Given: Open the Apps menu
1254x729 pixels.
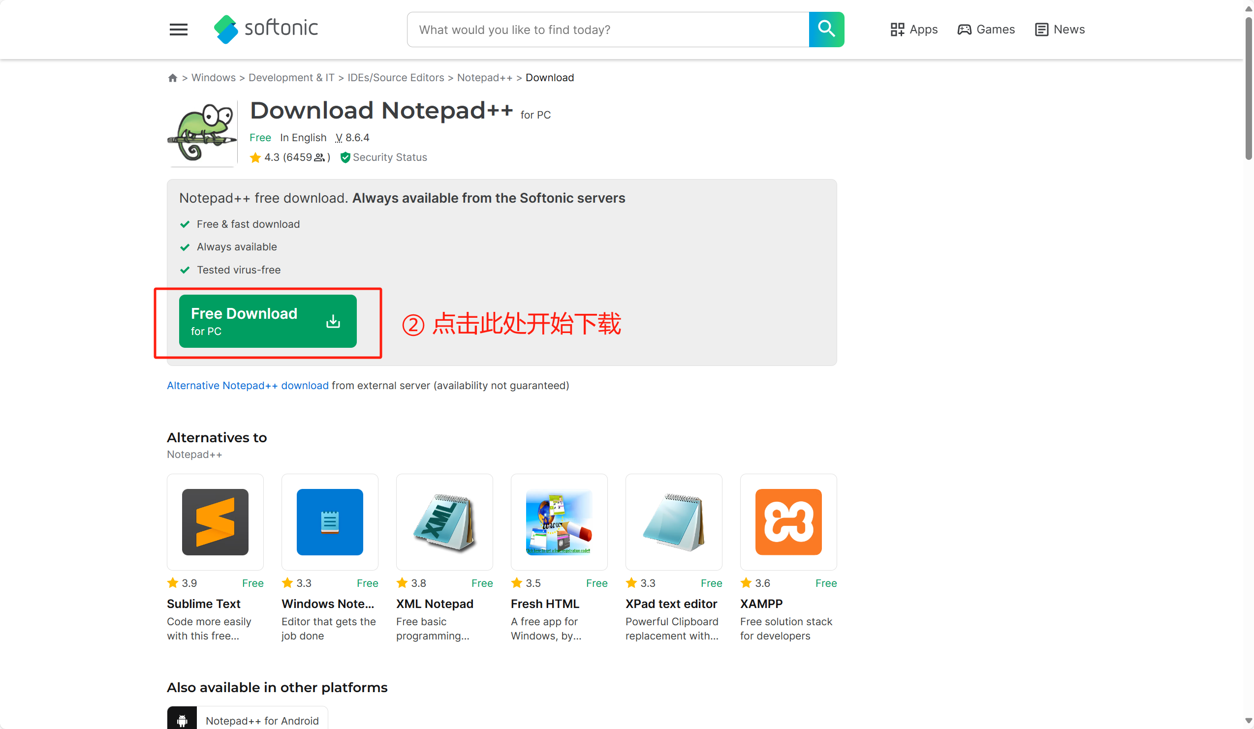Looking at the screenshot, I should 913,30.
